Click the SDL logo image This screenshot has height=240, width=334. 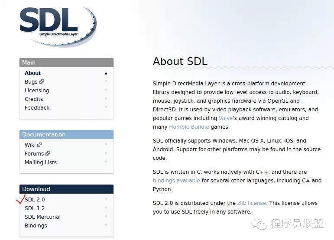coord(58,26)
